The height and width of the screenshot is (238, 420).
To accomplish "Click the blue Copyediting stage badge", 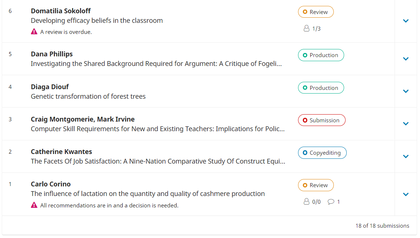I will 322,153.
